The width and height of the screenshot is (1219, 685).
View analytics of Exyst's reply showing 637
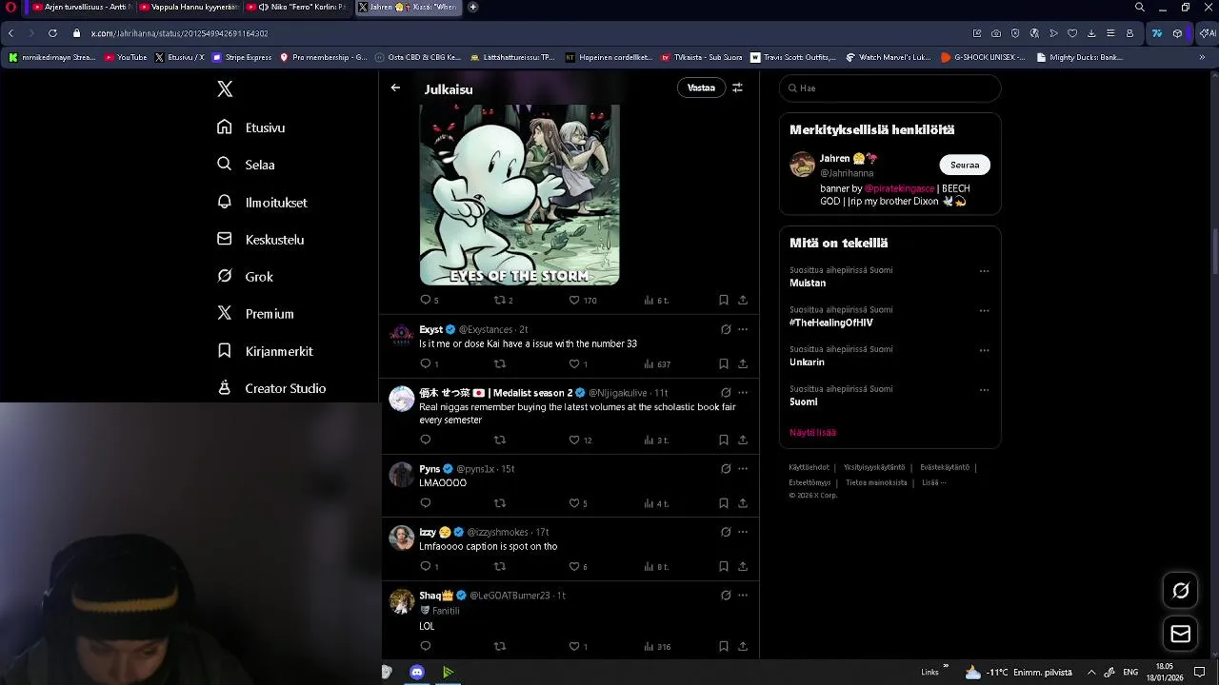[x=657, y=363]
